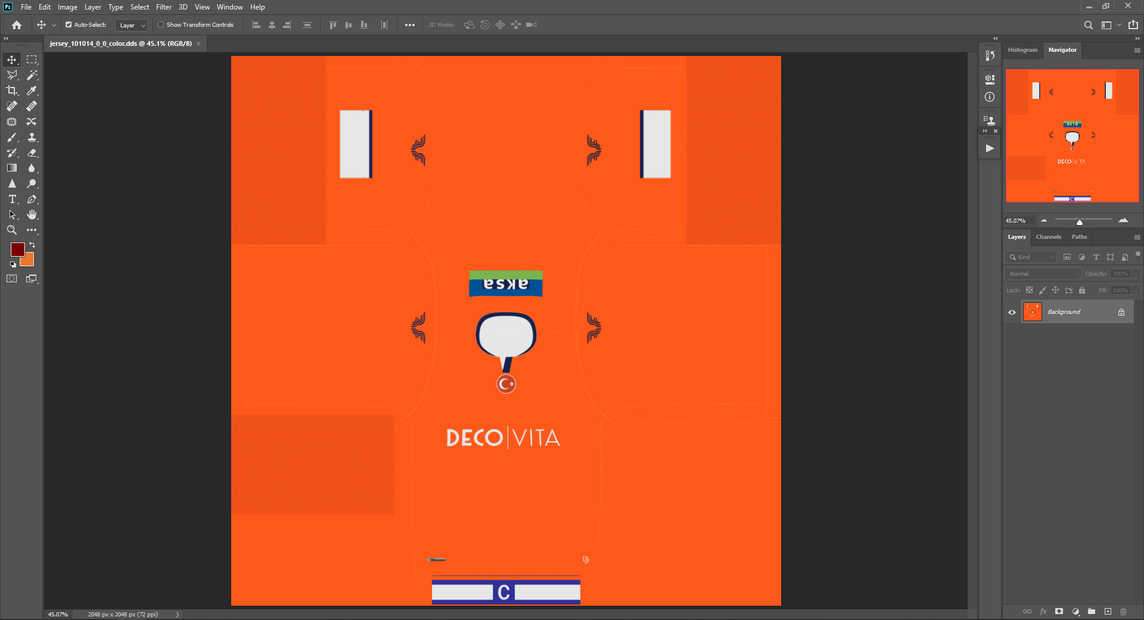1144x620 pixels.
Task: Hide the Background layer visibility eye
Action: click(x=1012, y=312)
